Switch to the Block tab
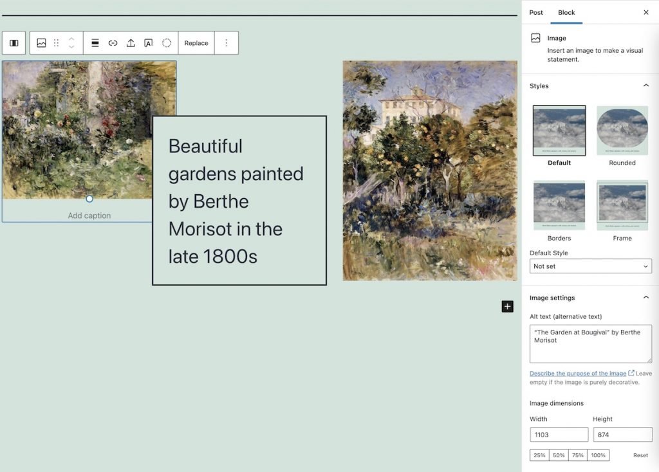 coord(566,13)
